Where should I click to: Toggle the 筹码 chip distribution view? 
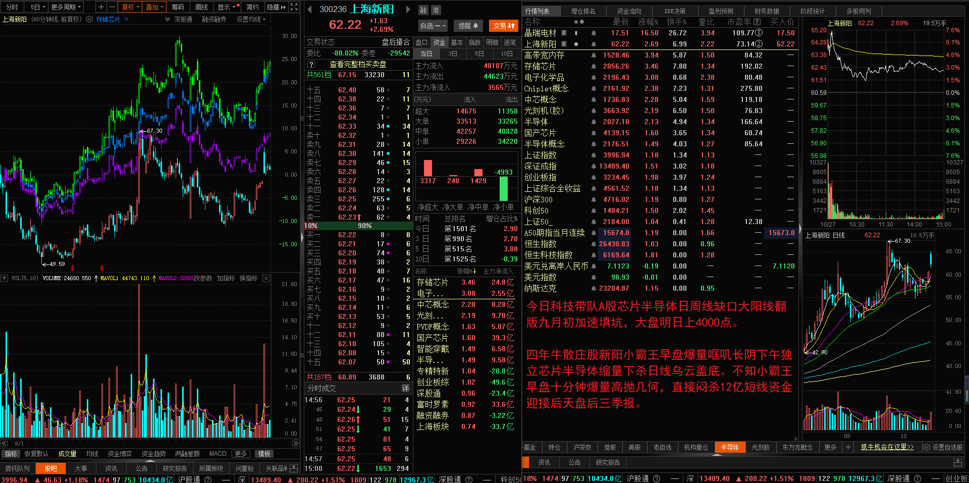178,7
